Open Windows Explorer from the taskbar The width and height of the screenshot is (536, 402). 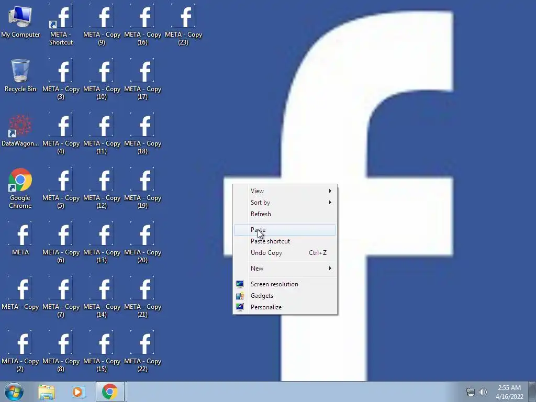47,392
